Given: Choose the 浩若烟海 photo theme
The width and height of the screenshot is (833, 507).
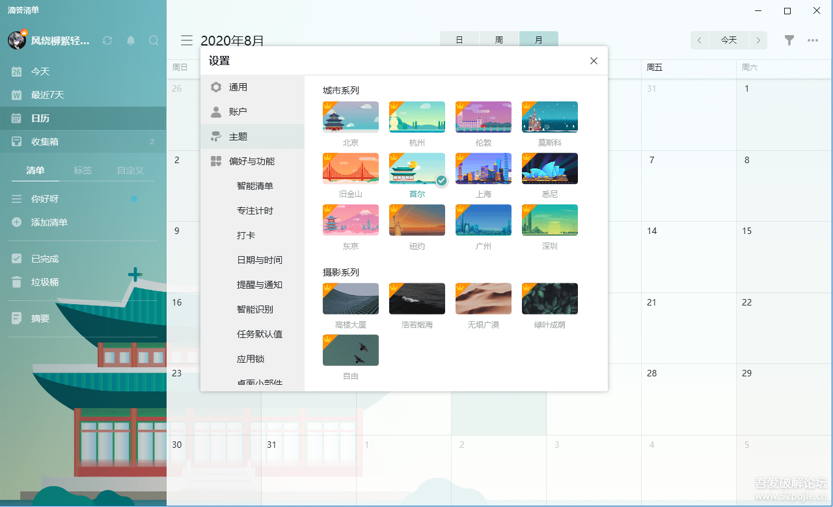Looking at the screenshot, I should (x=417, y=298).
